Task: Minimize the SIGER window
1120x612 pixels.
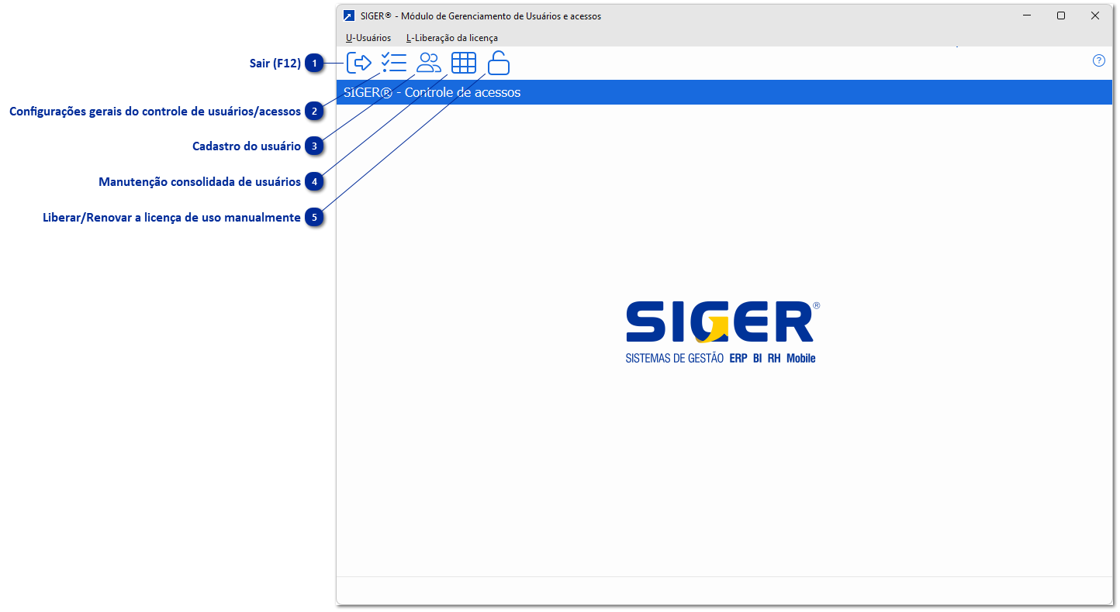Action: click(x=1027, y=15)
